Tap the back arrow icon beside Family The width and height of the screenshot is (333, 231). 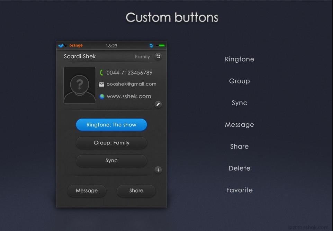[158, 56]
